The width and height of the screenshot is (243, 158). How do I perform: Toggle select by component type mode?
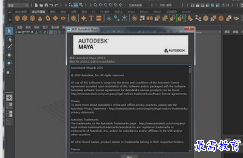click(81, 5)
